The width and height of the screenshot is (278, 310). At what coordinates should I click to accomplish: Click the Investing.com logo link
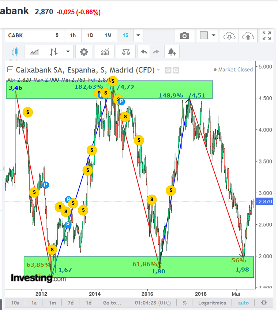point(38,278)
